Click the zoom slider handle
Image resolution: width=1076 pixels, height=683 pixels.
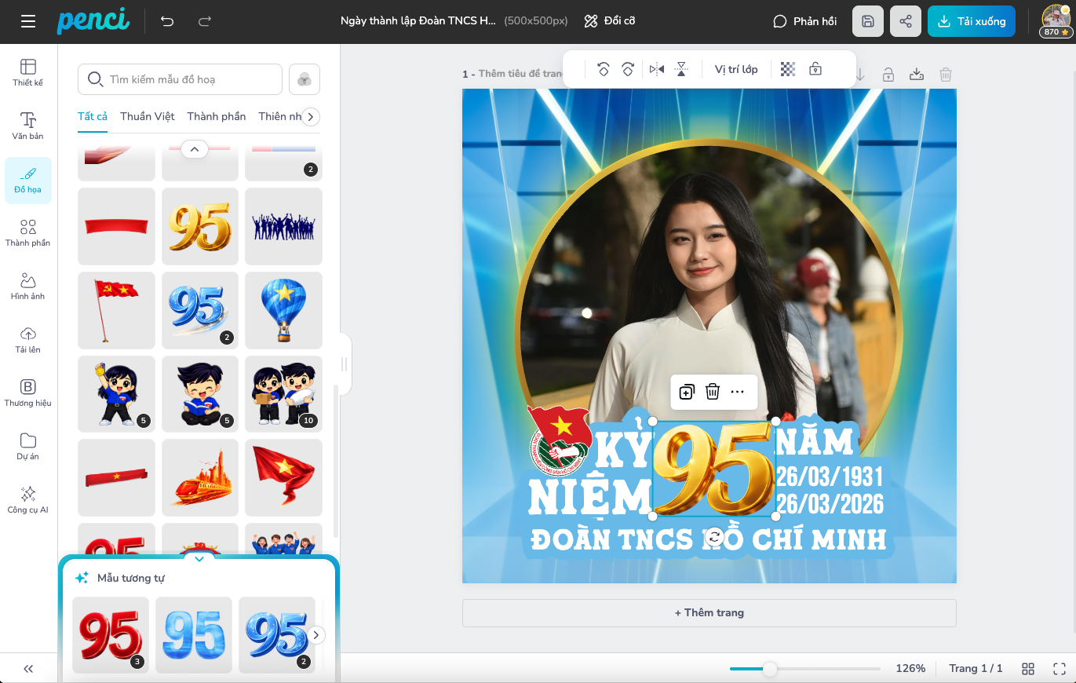770,669
